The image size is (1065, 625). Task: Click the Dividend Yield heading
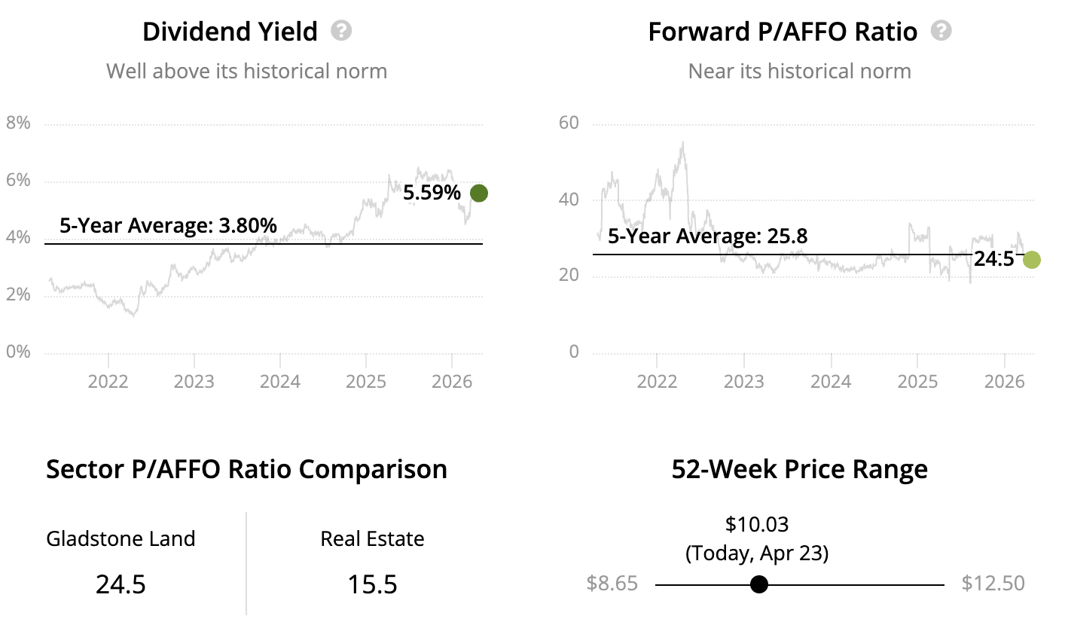230,32
